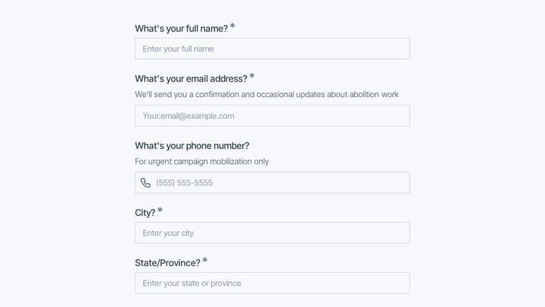Image resolution: width=545 pixels, height=307 pixels.
Task: Click the "State/Province?" field label
Action: pyautogui.click(x=167, y=263)
